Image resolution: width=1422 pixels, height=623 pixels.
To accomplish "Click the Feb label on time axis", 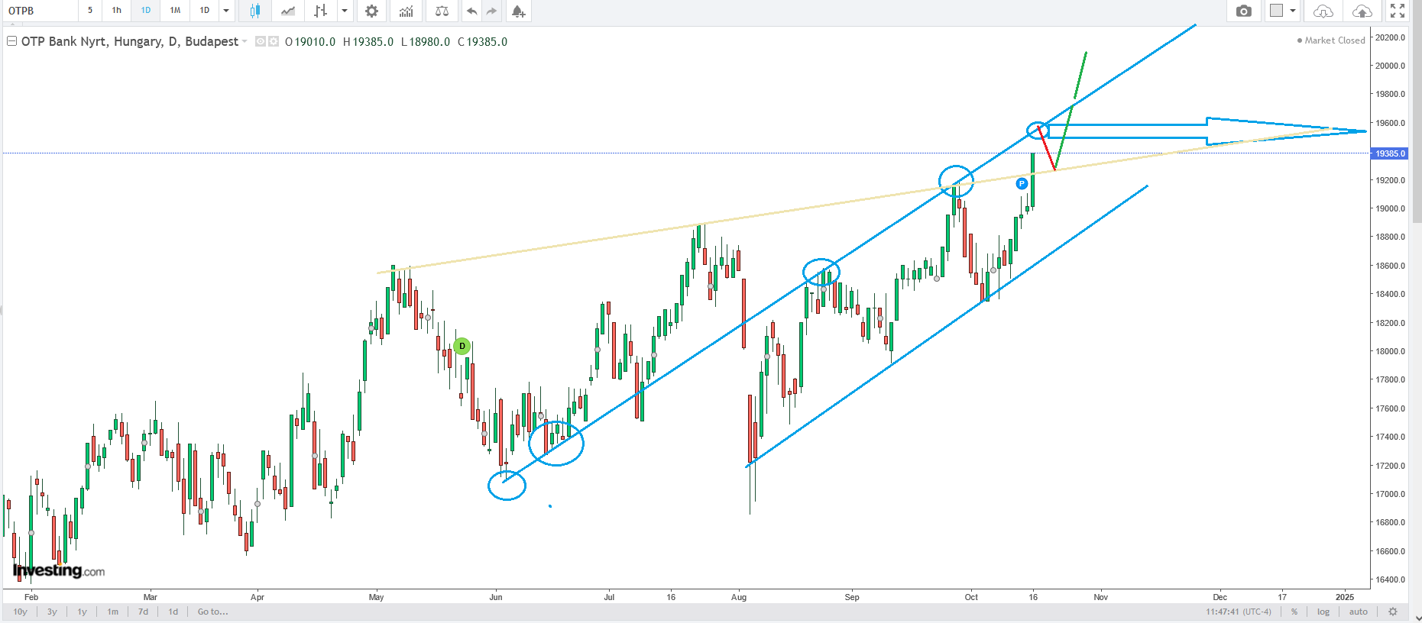I will coord(31,597).
